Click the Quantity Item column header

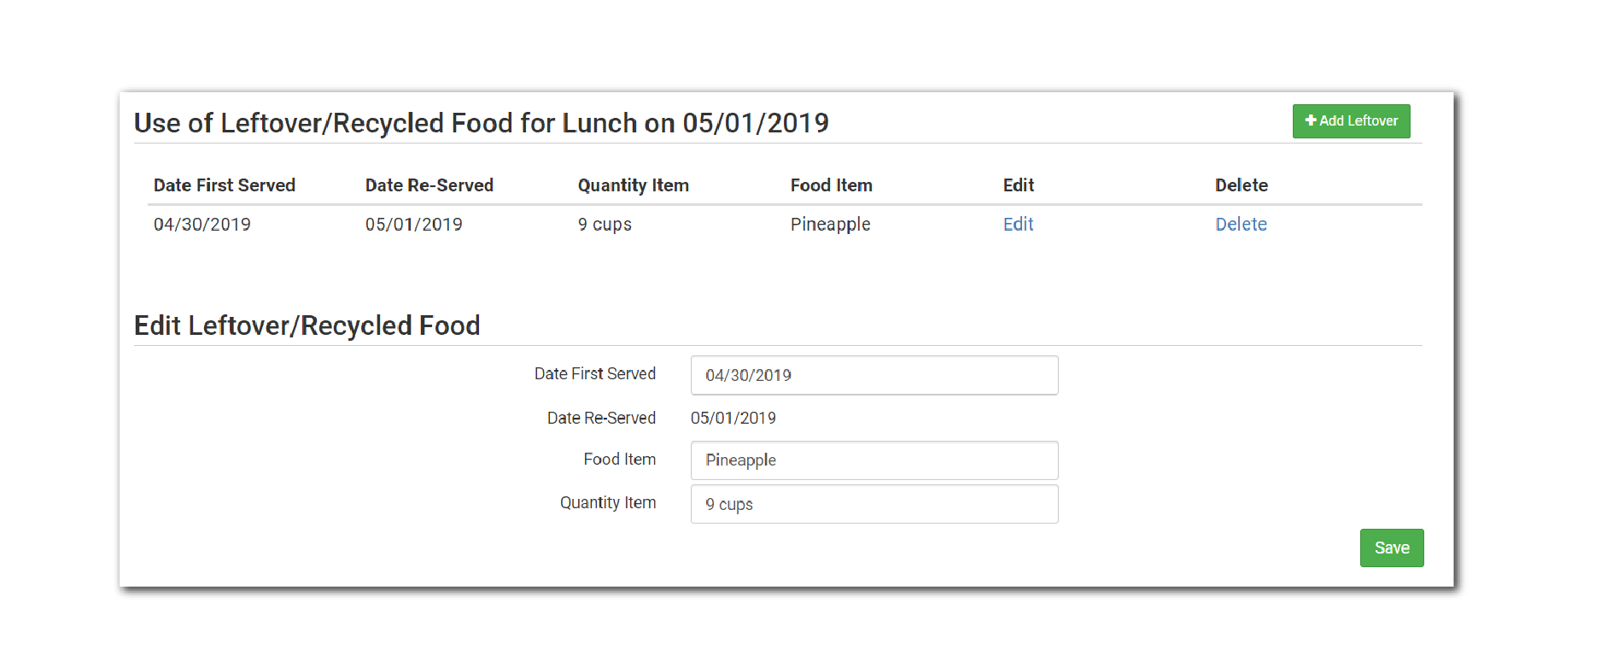click(633, 185)
